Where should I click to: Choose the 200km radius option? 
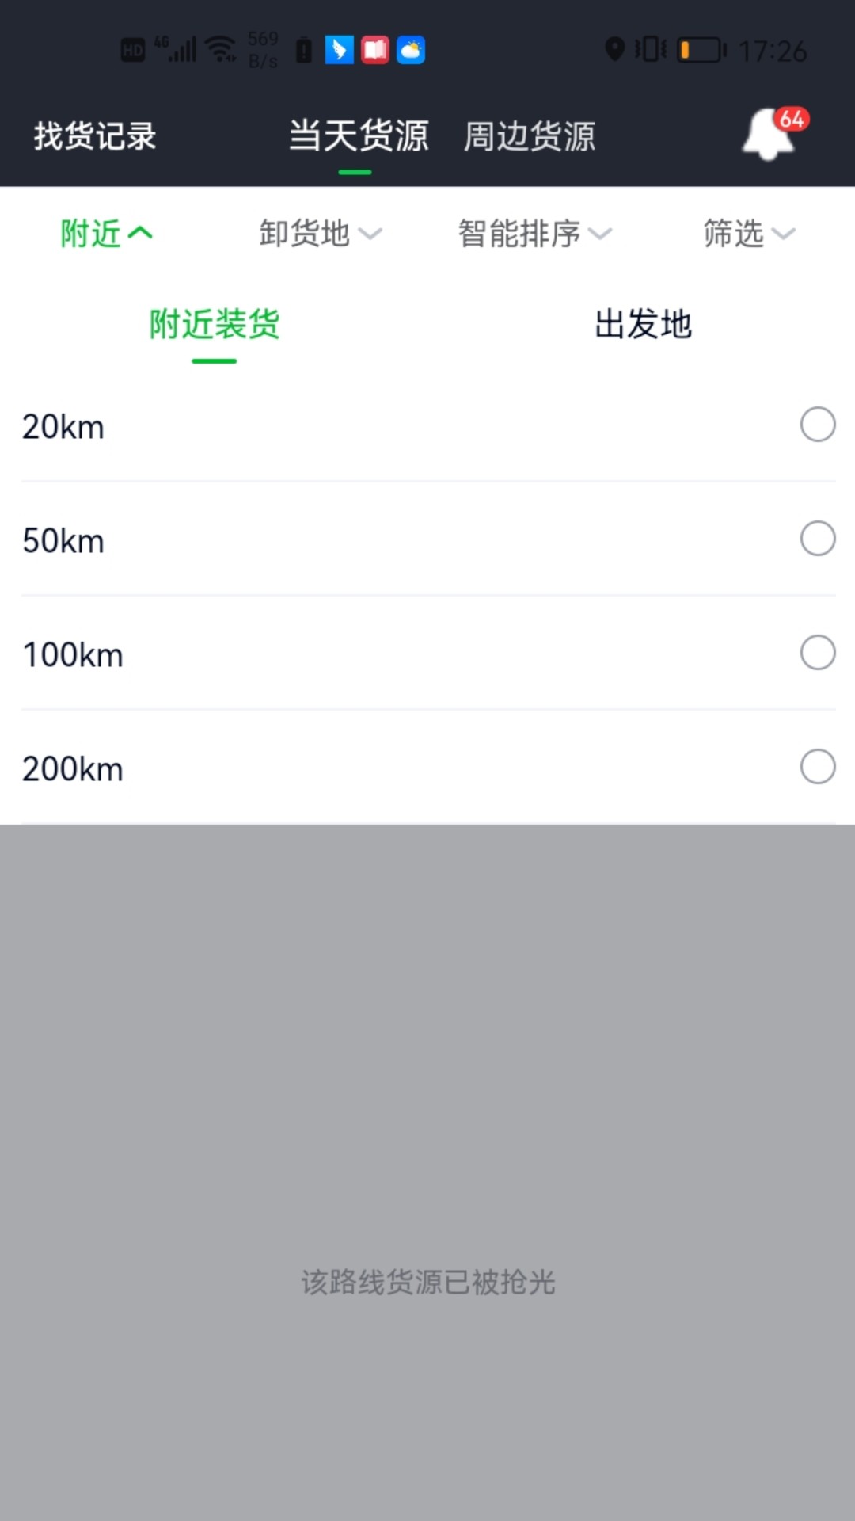pos(817,767)
